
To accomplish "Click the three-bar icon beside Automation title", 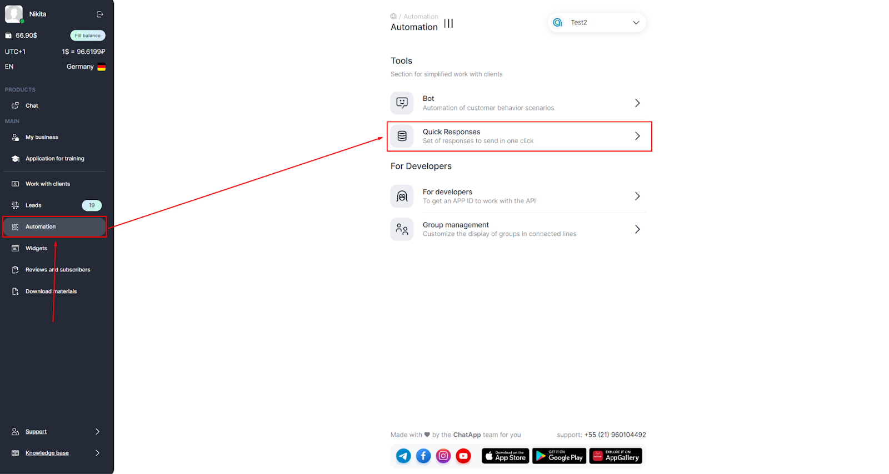I will coord(448,24).
